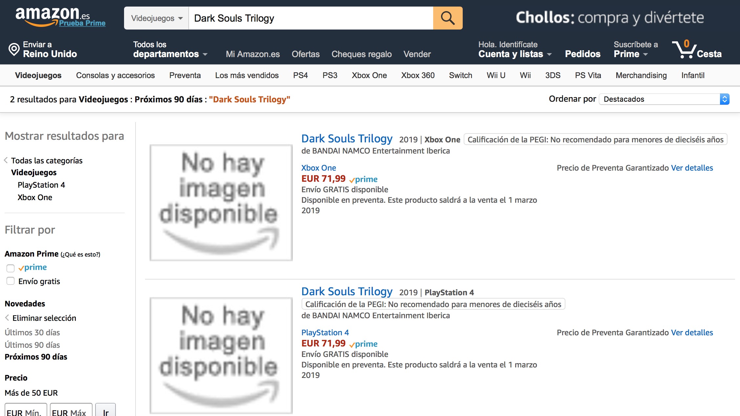
Task: Check the Envío gratis checkbox
Action: (x=11, y=281)
